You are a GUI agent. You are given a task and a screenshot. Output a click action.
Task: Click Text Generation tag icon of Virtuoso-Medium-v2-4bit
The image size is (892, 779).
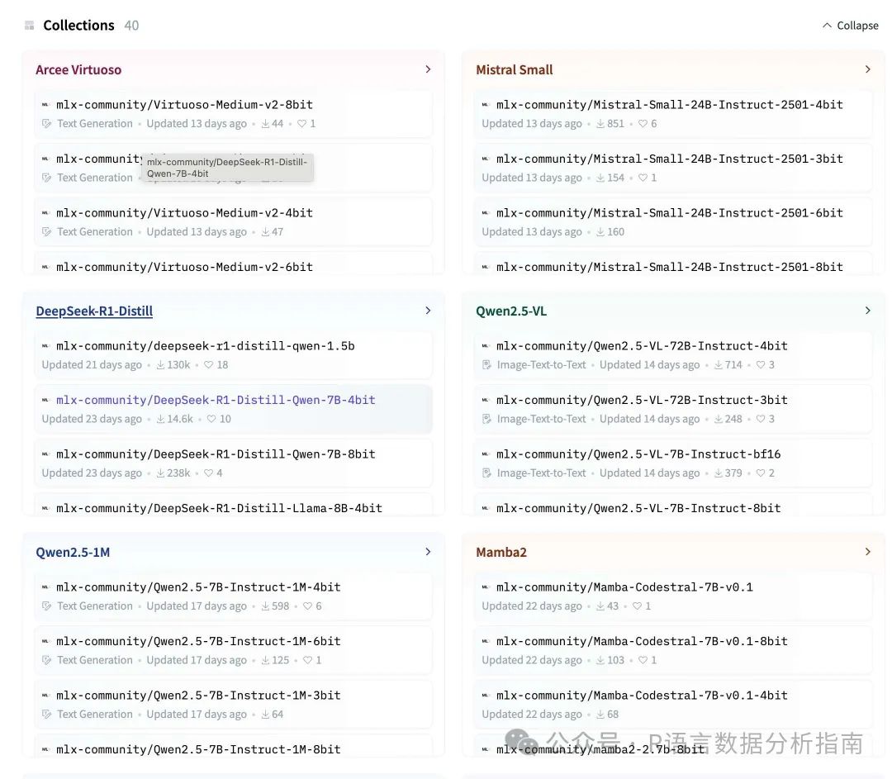point(46,231)
